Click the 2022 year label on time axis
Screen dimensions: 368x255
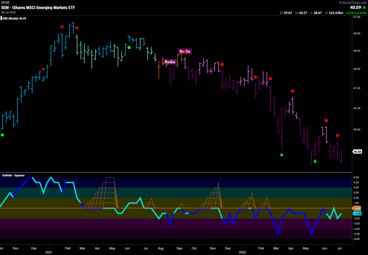[x=243, y=252]
